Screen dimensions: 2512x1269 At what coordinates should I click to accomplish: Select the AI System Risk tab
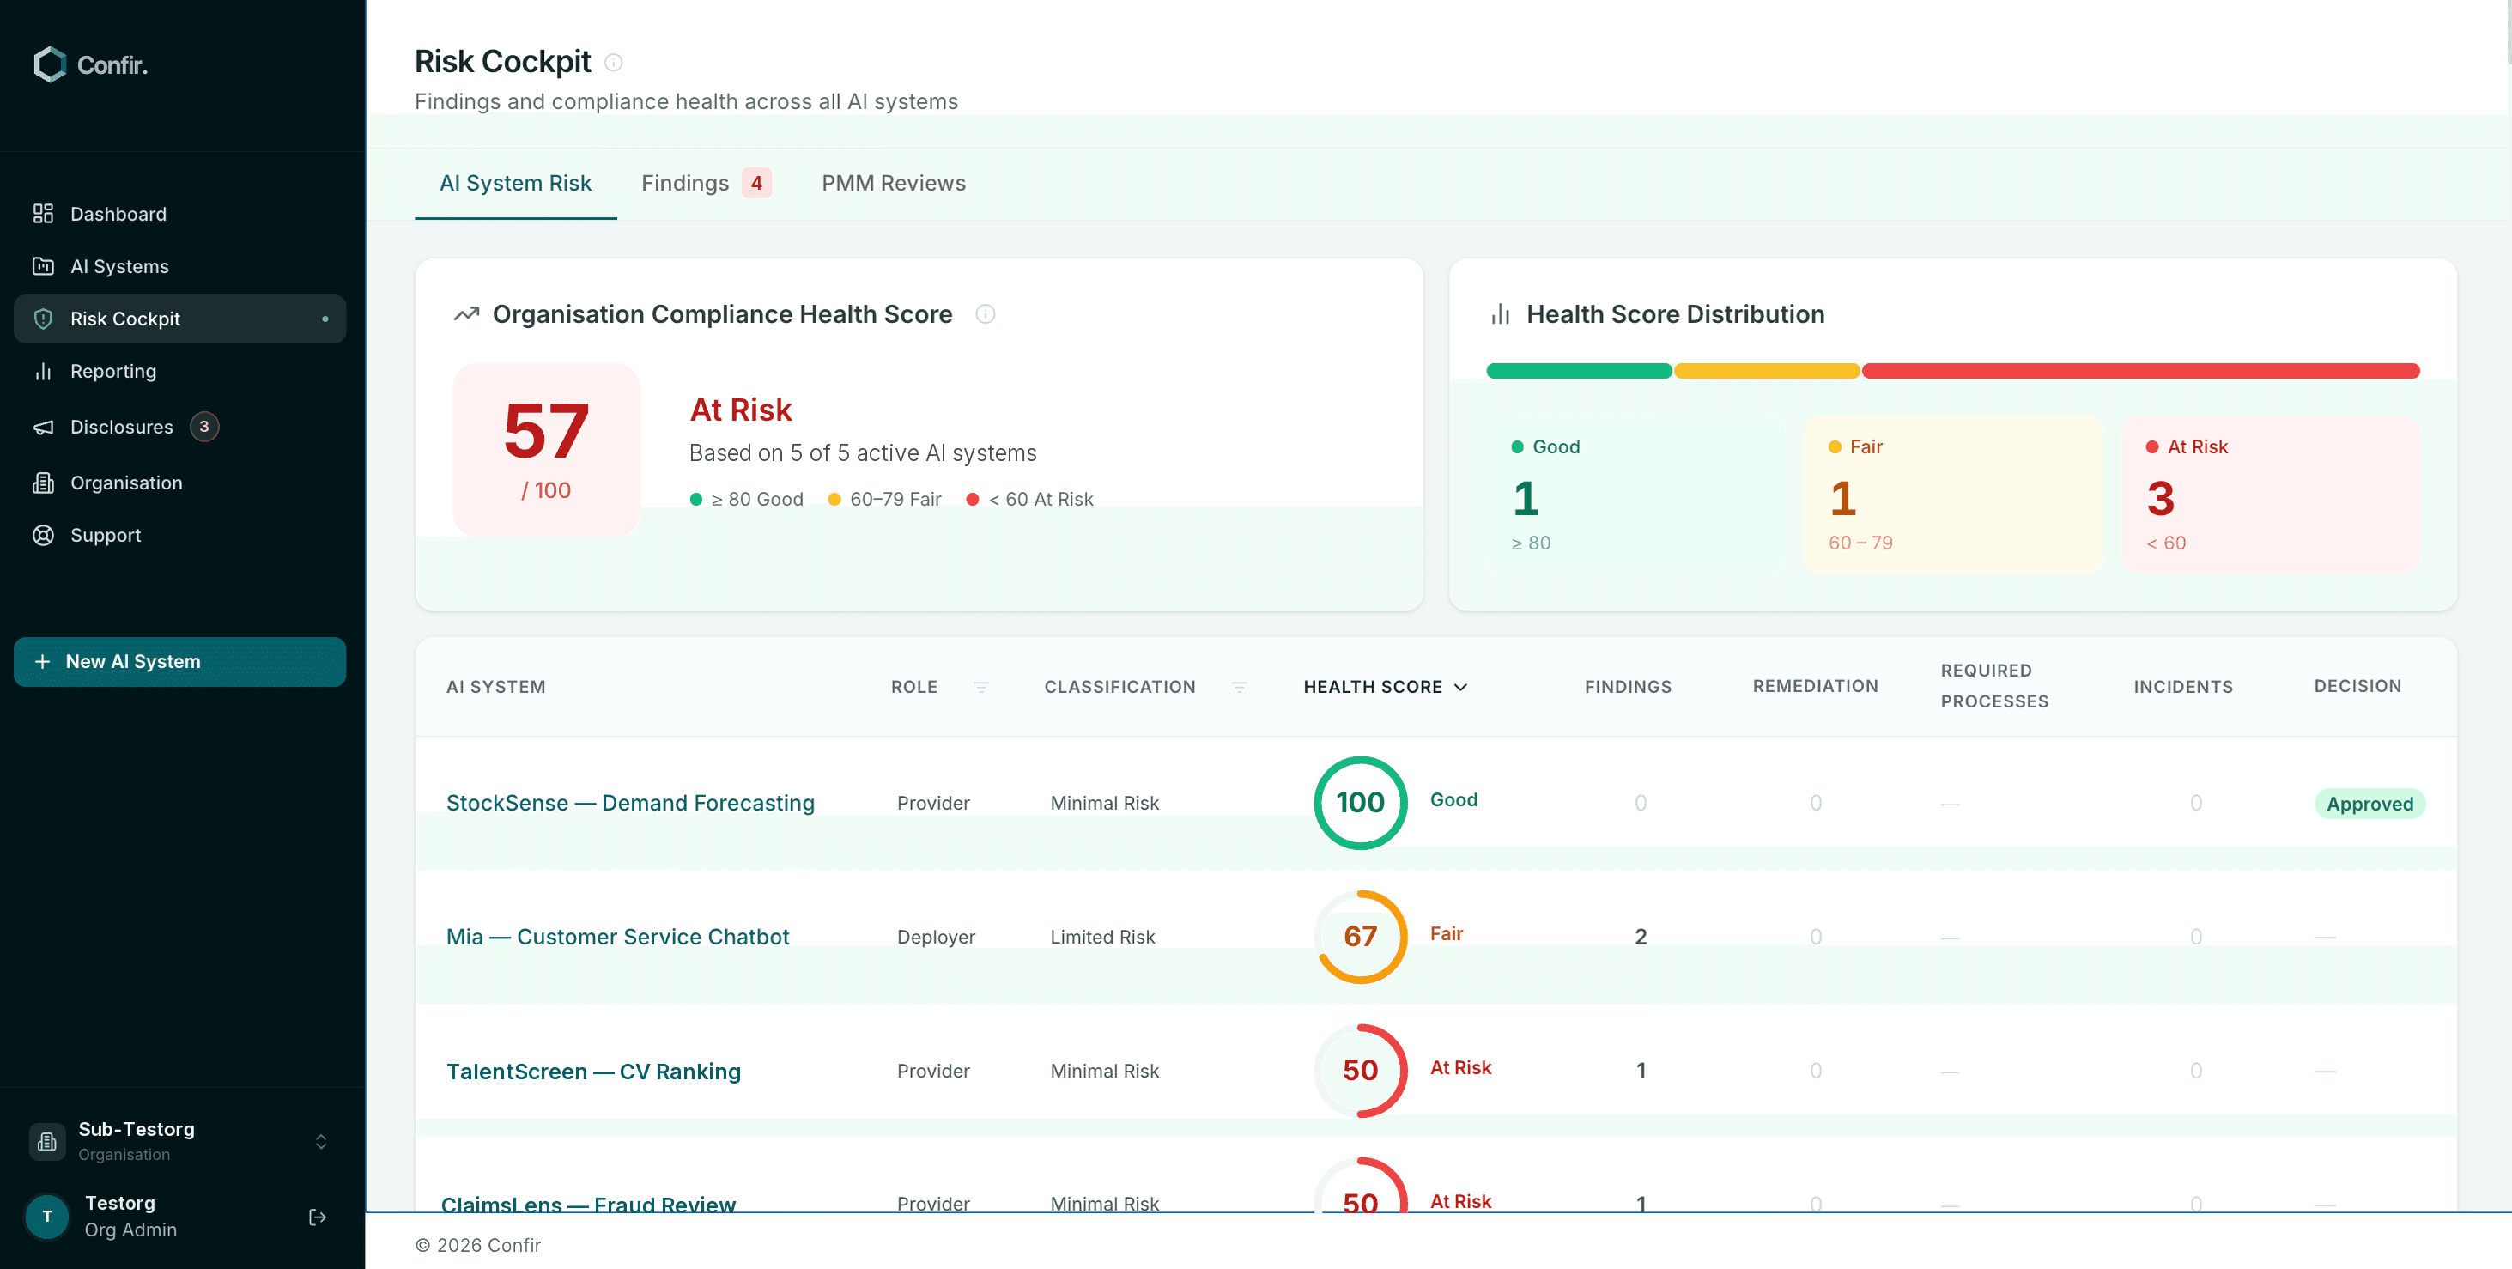pyautogui.click(x=515, y=184)
